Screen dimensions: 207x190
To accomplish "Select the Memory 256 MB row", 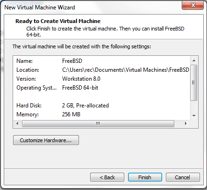I will pos(102,114).
